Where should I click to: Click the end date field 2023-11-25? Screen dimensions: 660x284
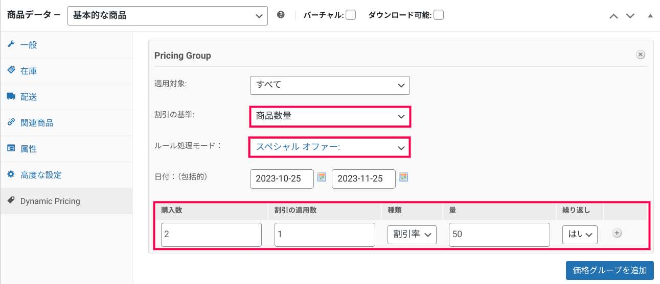[363, 178]
